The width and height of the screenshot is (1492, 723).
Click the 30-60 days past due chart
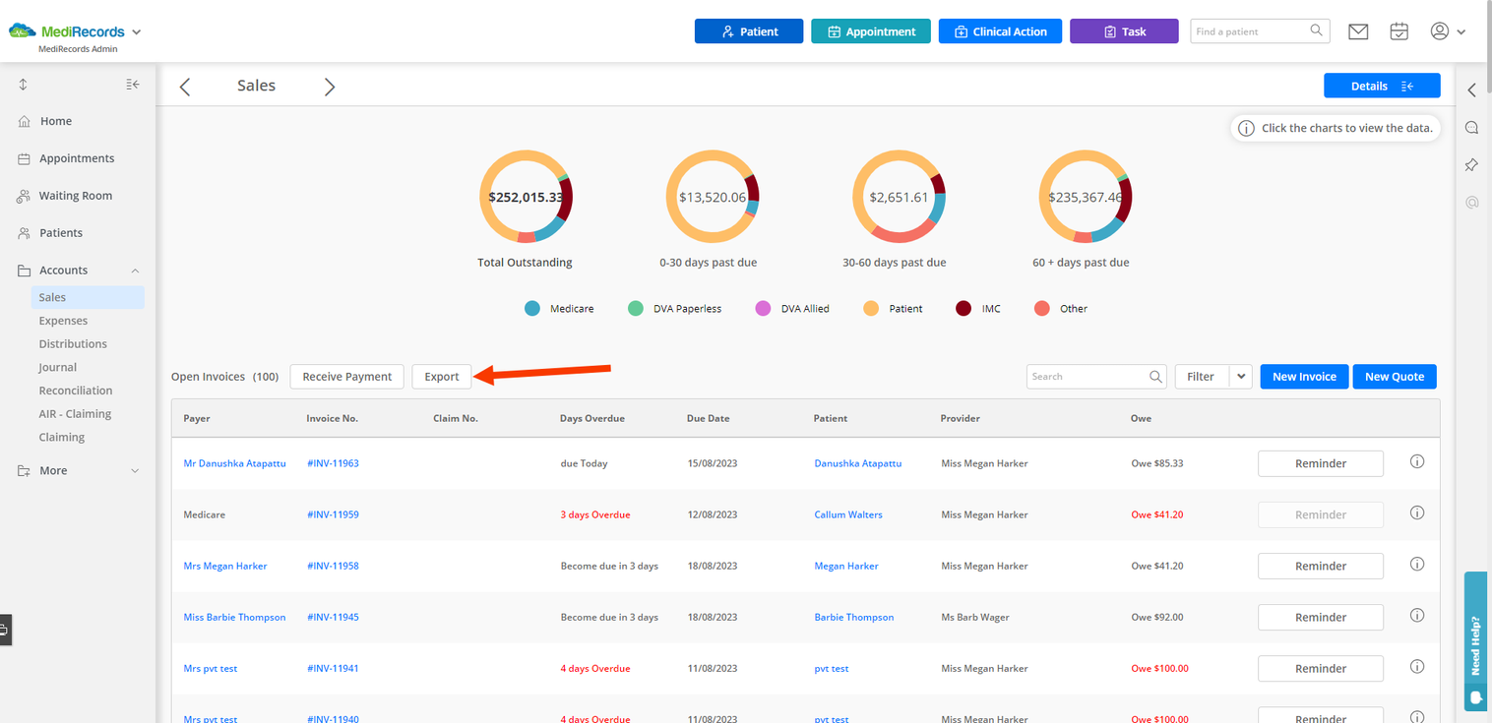coord(900,197)
